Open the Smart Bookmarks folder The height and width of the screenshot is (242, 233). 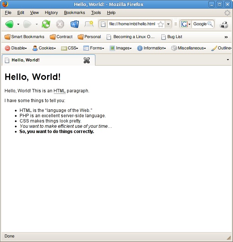coord(25,37)
